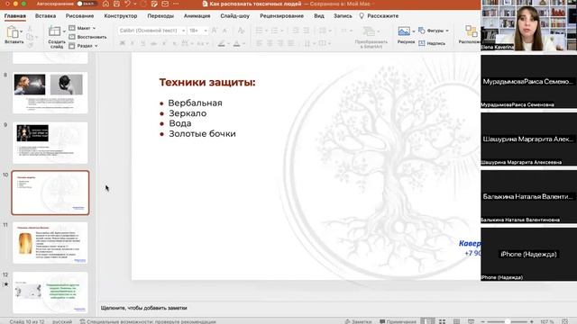Select slide 9 thumbnail

[x=50, y=142]
